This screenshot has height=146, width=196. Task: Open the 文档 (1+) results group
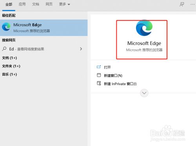(x=9, y=58)
